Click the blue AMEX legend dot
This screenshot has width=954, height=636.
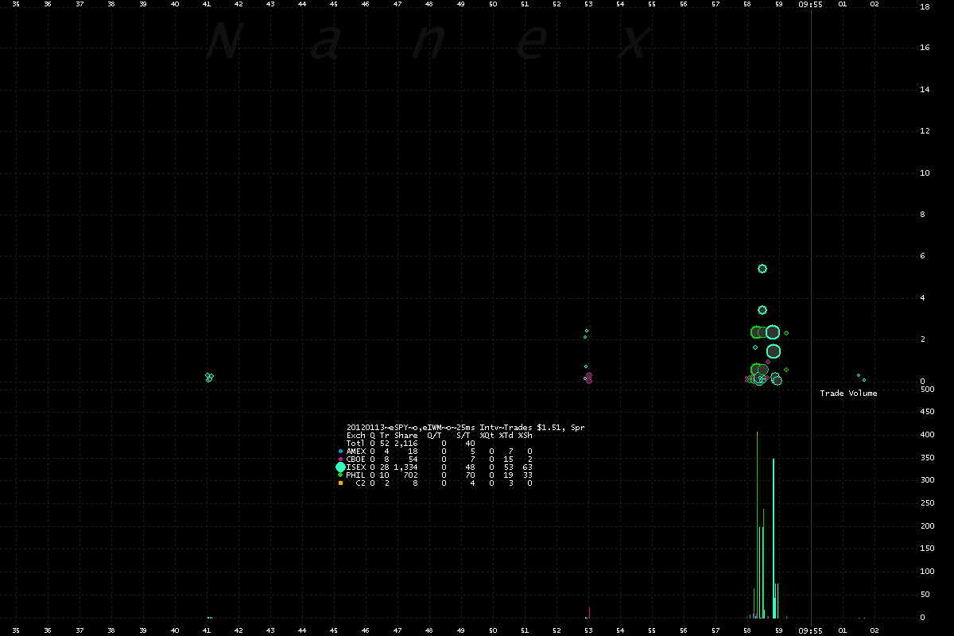click(x=340, y=451)
